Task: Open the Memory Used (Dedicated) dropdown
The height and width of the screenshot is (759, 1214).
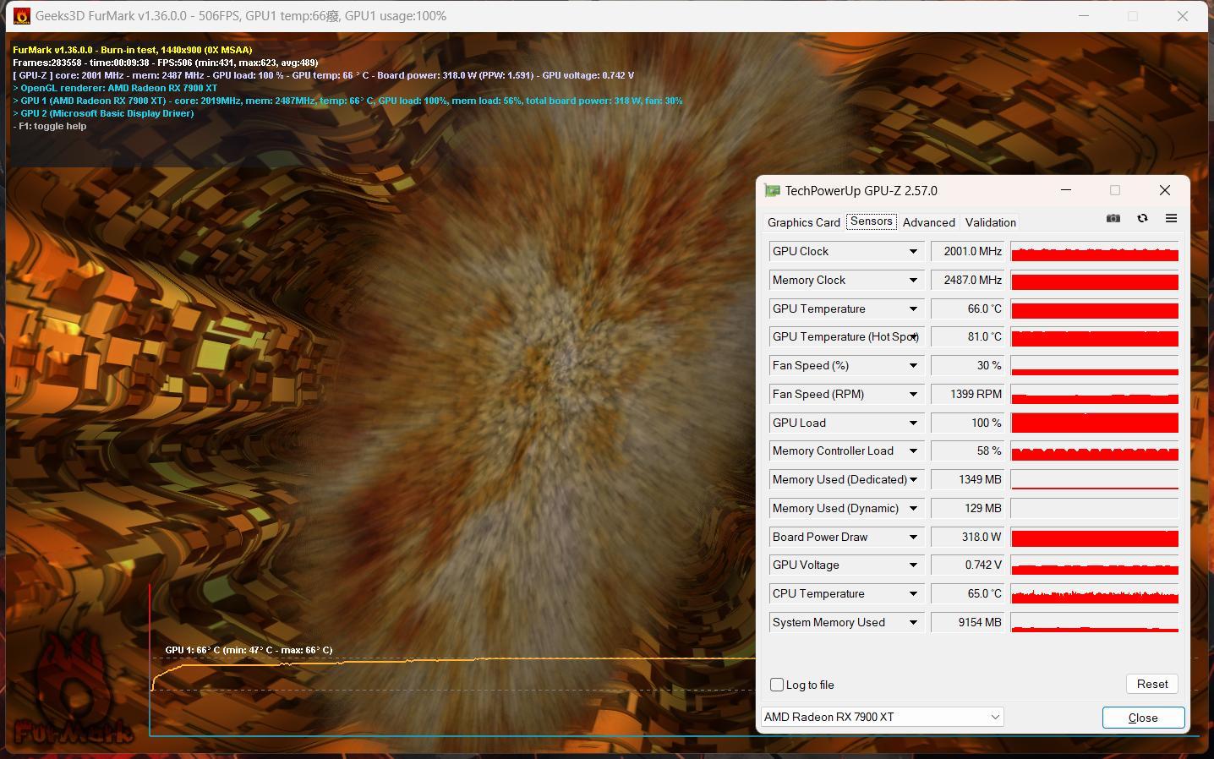Action: [913, 479]
